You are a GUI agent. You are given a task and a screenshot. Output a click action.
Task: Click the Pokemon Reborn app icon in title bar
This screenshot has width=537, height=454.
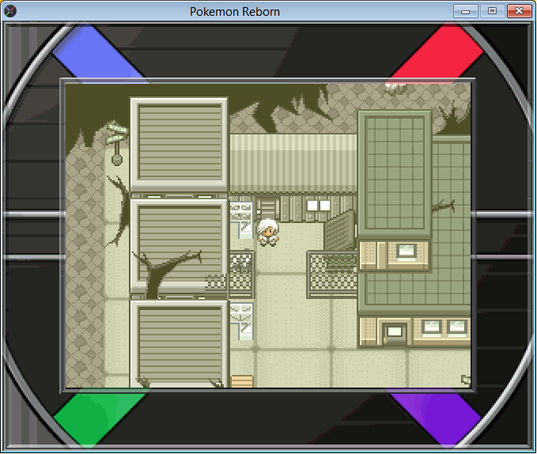10,11
